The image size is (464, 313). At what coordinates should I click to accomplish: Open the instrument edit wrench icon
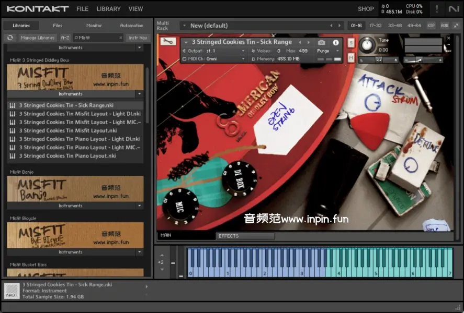point(168,42)
